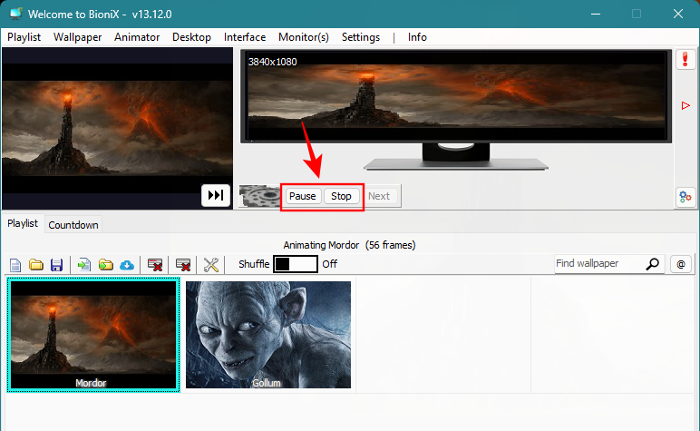
Task: Click the Find wallpaper search field
Action: (599, 263)
